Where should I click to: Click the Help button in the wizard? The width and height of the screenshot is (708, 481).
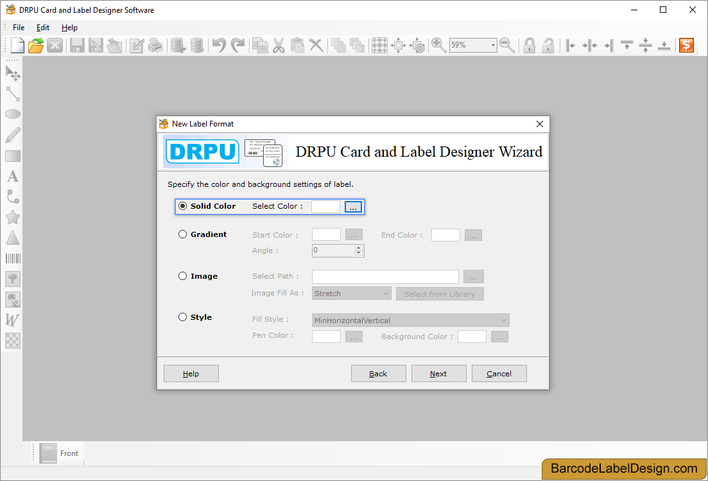191,374
